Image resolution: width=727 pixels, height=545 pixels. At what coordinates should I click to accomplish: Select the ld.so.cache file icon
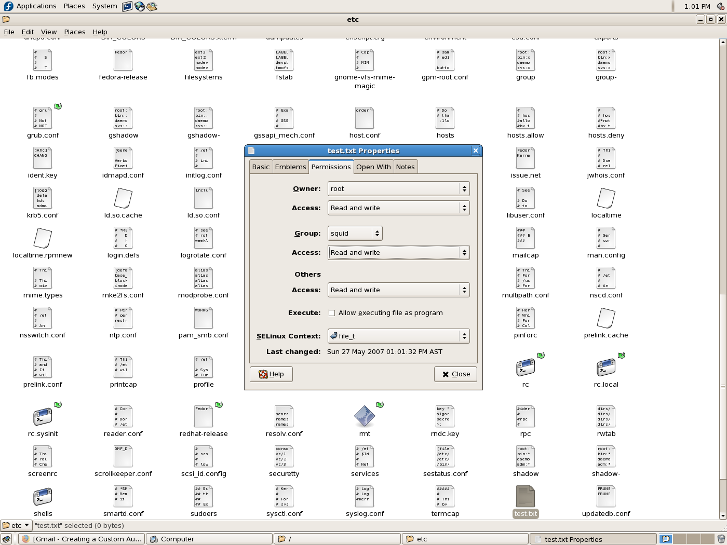coord(123,198)
